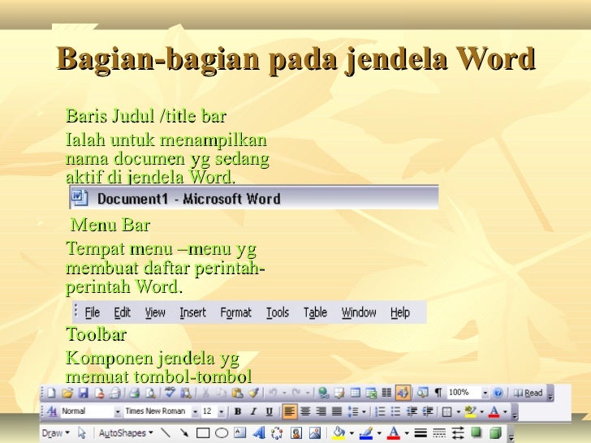Click the Increase Indent icon
The width and height of the screenshot is (591, 443).
[x=427, y=411]
